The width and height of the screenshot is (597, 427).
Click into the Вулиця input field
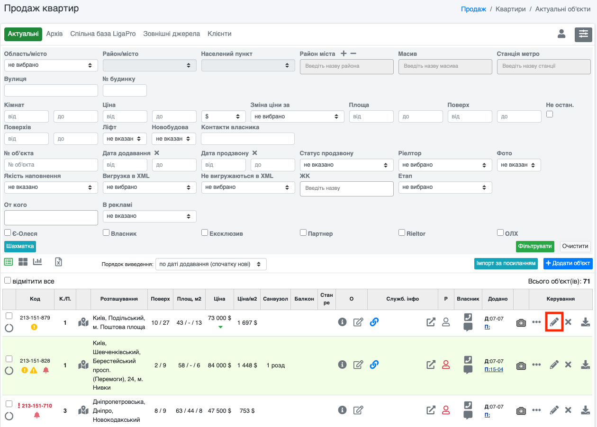(51, 90)
